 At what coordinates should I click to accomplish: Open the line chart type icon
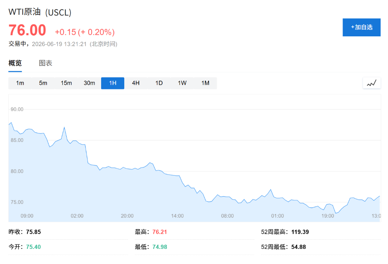click(x=372, y=83)
